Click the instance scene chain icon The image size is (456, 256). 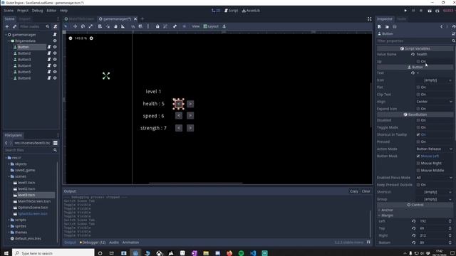pyautogui.click(x=14, y=26)
